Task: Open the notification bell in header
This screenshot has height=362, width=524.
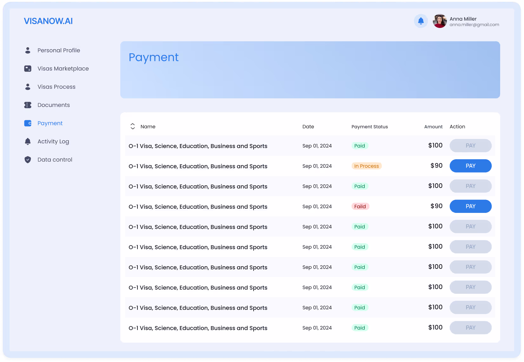Action: coord(421,21)
